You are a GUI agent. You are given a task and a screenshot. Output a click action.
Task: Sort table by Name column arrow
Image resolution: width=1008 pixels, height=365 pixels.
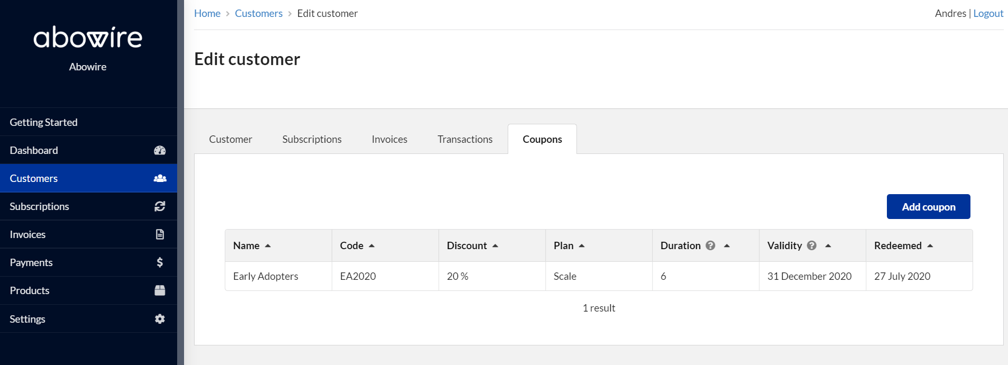[268, 246]
